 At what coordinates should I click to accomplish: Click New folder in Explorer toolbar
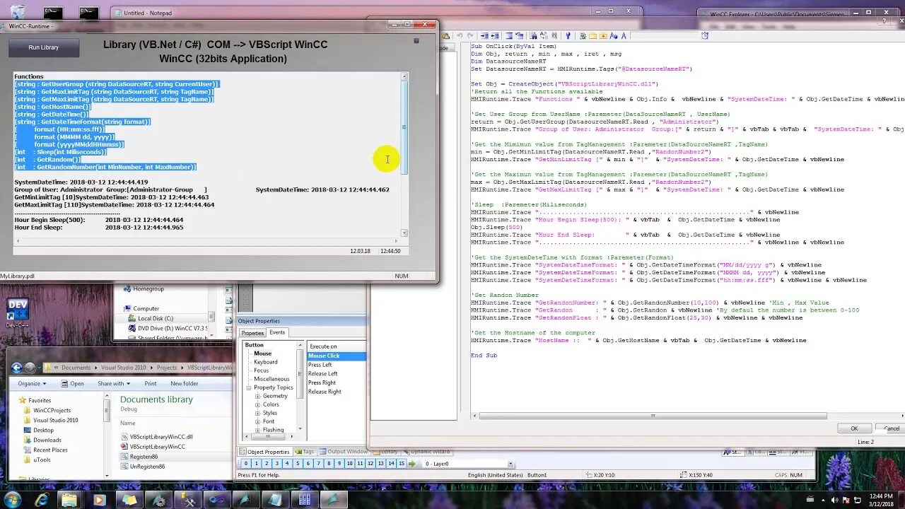tap(184, 383)
